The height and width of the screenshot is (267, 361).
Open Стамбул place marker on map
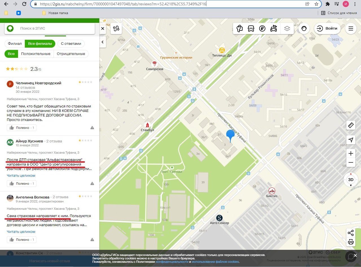(147, 125)
